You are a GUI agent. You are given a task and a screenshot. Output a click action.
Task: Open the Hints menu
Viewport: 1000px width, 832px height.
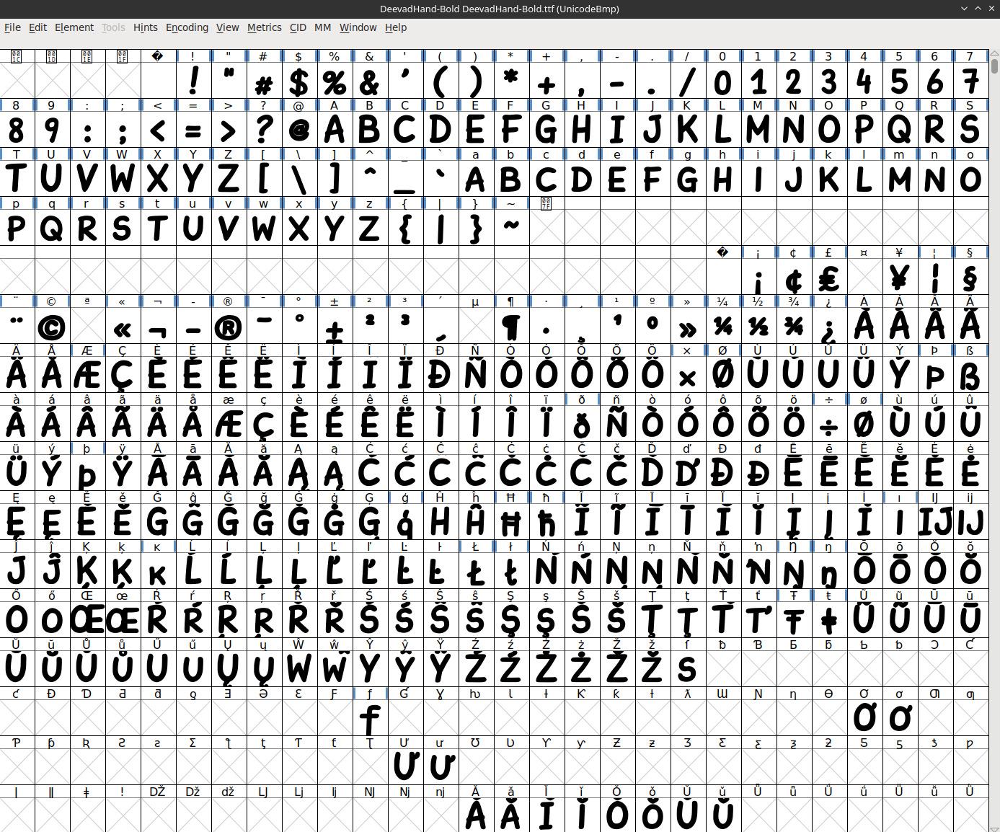(145, 27)
